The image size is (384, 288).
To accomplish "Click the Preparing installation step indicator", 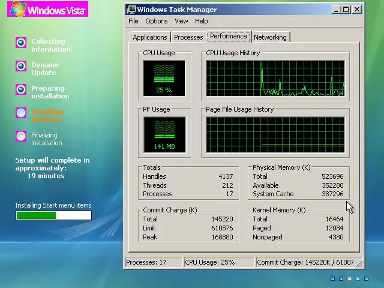I will tap(21, 89).
